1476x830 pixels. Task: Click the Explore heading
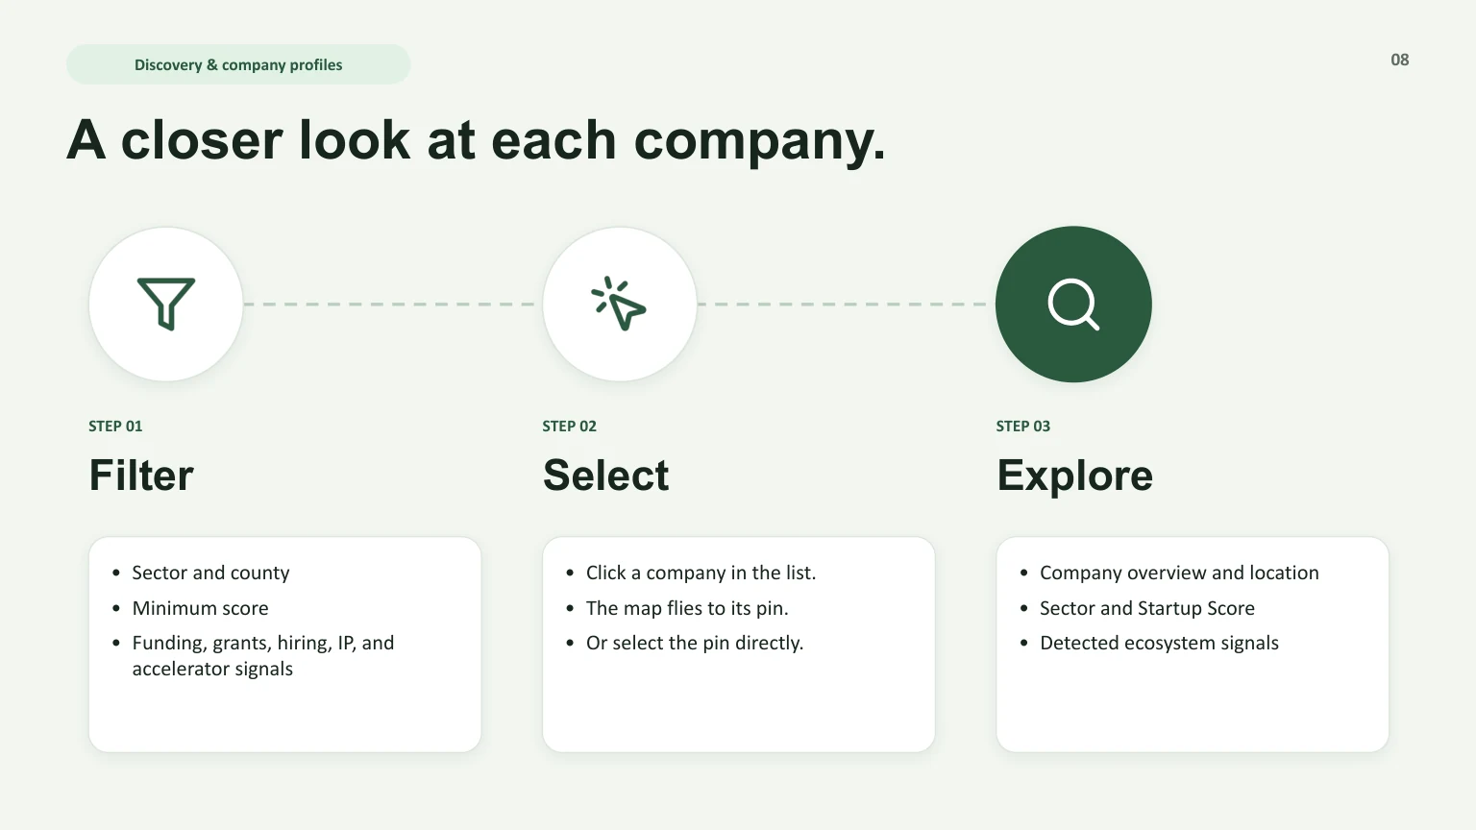(1074, 476)
